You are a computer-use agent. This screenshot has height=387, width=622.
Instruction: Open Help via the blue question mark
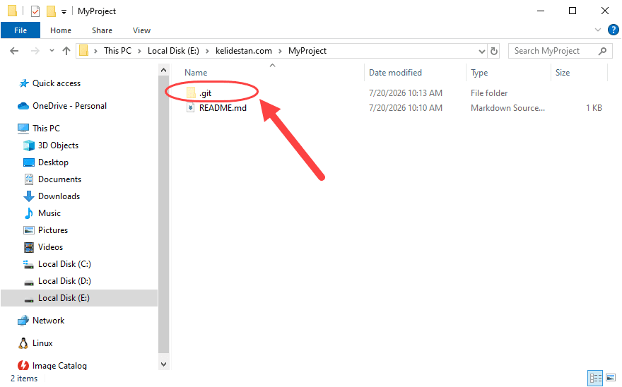click(x=614, y=30)
